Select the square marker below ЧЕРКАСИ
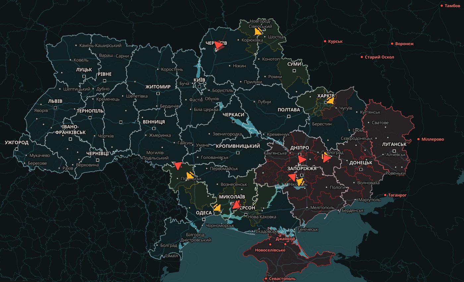The image size is (464, 282). click(234, 121)
